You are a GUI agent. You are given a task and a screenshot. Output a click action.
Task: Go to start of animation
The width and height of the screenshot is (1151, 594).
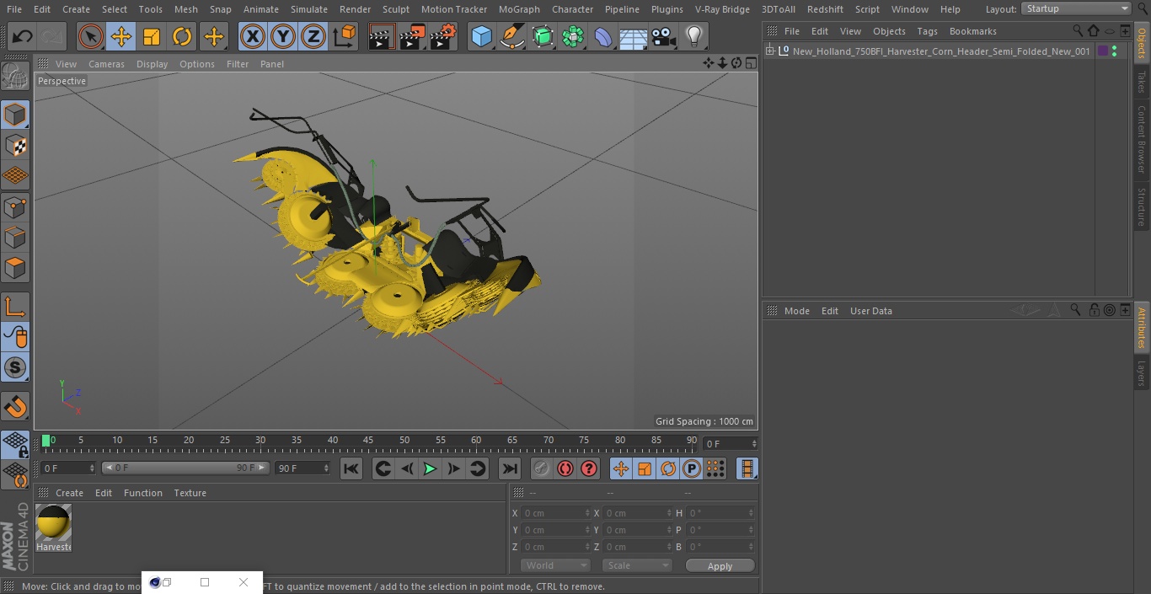pyautogui.click(x=351, y=468)
